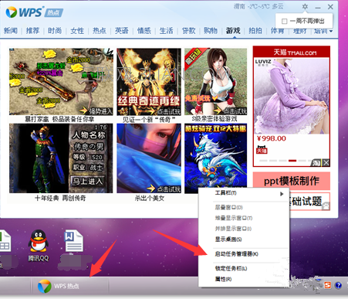The width and height of the screenshot is (348, 299).
Task: Expand the tab list dropdown arrow
Action: coord(331,31)
